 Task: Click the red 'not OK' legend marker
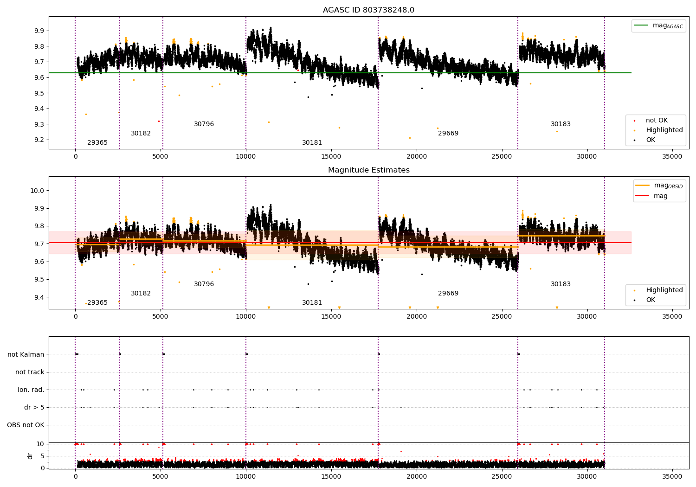point(634,121)
